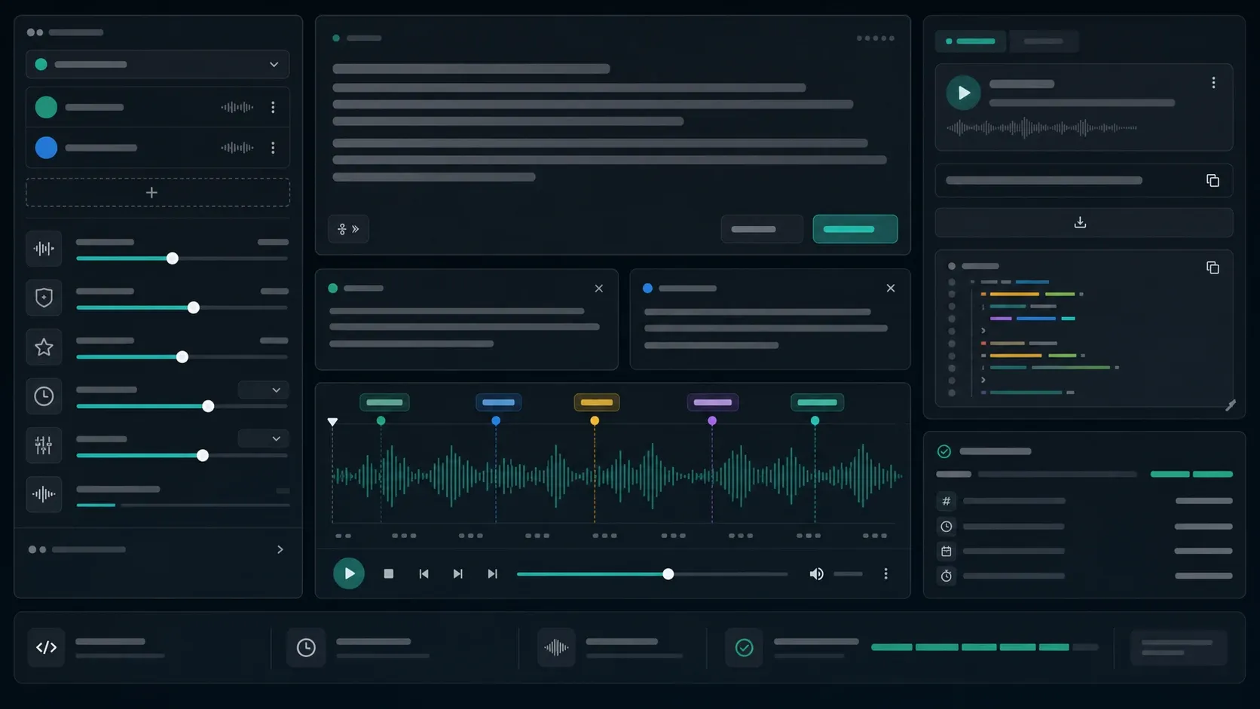Click the waveform icon beside the first slider
This screenshot has width=1260, height=709.
coord(44,249)
